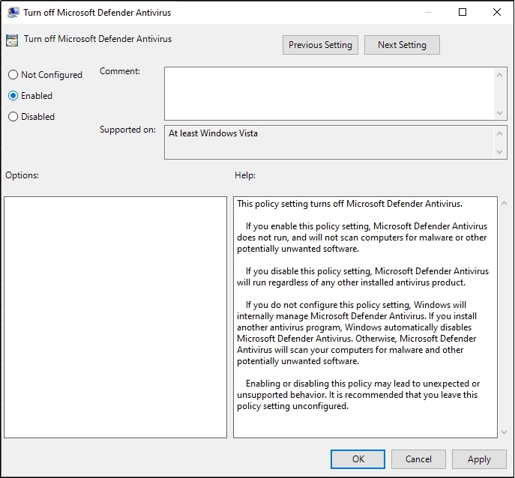The width and height of the screenshot is (515, 478).
Task: Select the Not Configured radio button
Action: pyautogui.click(x=13, y=75)
